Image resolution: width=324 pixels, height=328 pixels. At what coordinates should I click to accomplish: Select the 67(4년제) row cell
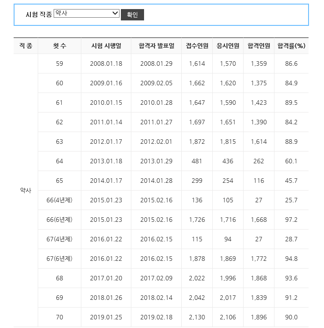point(60,239)
